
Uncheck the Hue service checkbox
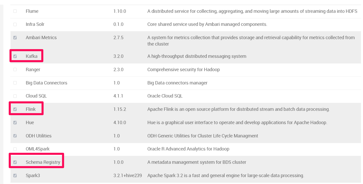click(x=15, y=123)
